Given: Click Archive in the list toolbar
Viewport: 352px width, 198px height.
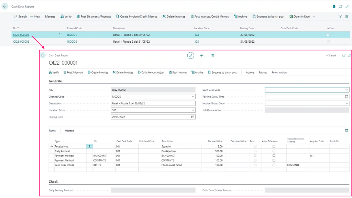Looking at the screenshot, I should 240,16.
